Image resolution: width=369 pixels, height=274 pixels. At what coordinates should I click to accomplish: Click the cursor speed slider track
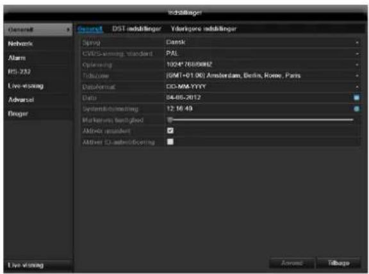click(x=260, y=120)
